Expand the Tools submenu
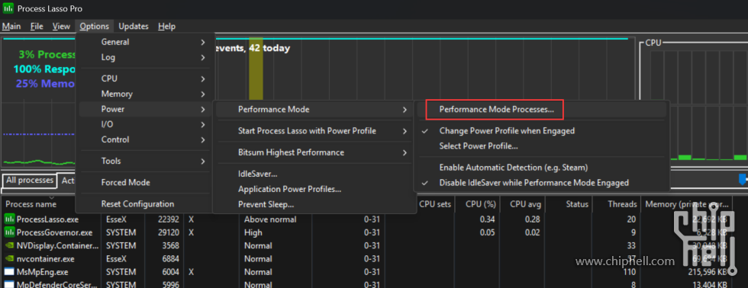This screenshot has height=288, width=748. (144, 161)
